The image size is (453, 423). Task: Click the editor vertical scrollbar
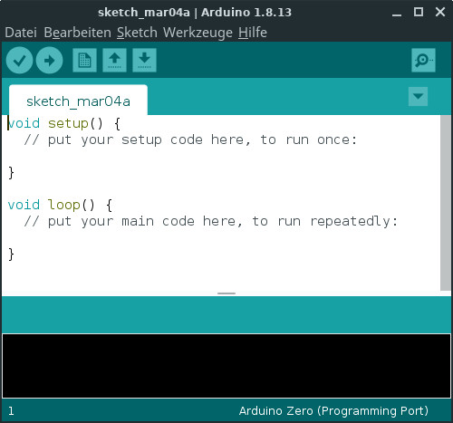point(446,203)
